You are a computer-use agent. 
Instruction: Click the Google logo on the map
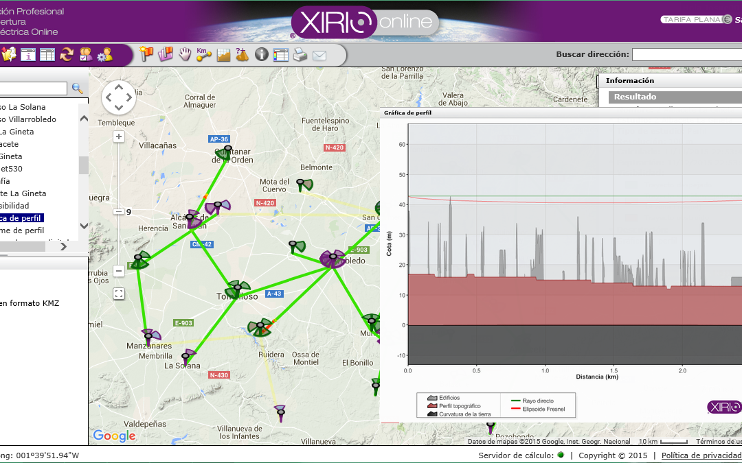tap(114, 436)
